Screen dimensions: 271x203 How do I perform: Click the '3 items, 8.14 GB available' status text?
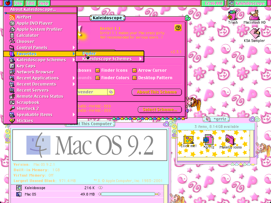pos(216,127)
